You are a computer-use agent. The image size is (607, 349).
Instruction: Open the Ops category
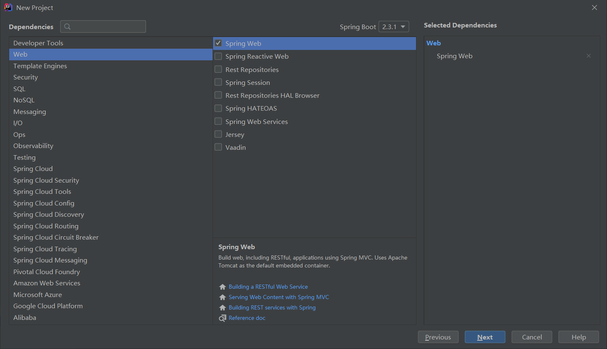coord(111,134)
